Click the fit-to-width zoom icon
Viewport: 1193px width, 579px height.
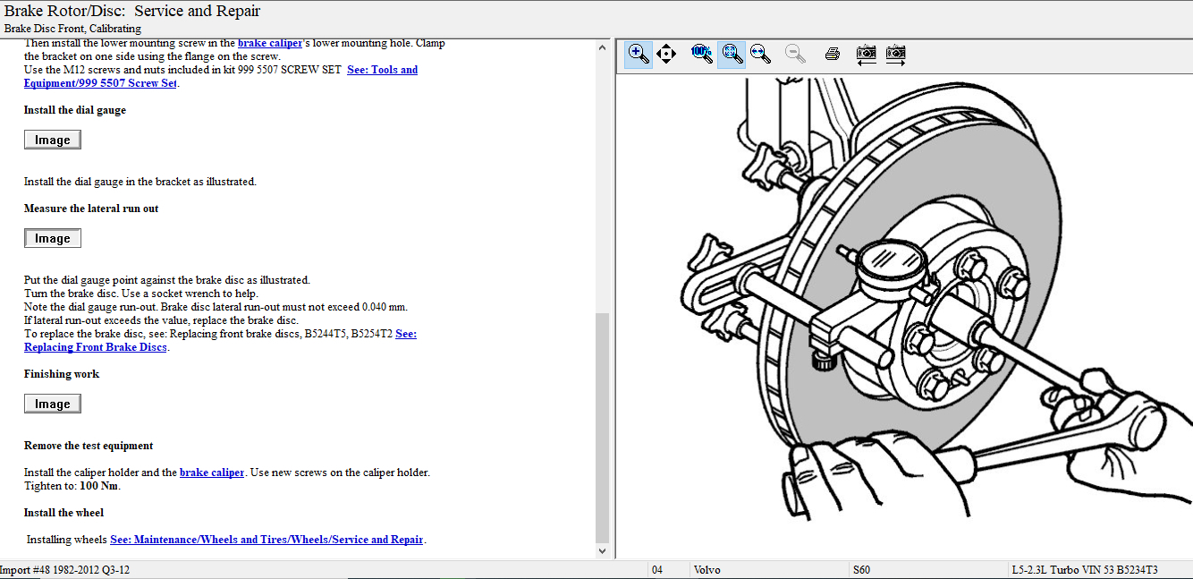760,54
